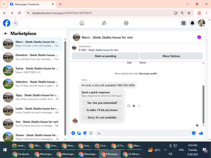Viewport: 211px width, 158px height.
Task: Open the taskbar volume speaker icon
Action: pyautogui.click(x=170, y=154)
